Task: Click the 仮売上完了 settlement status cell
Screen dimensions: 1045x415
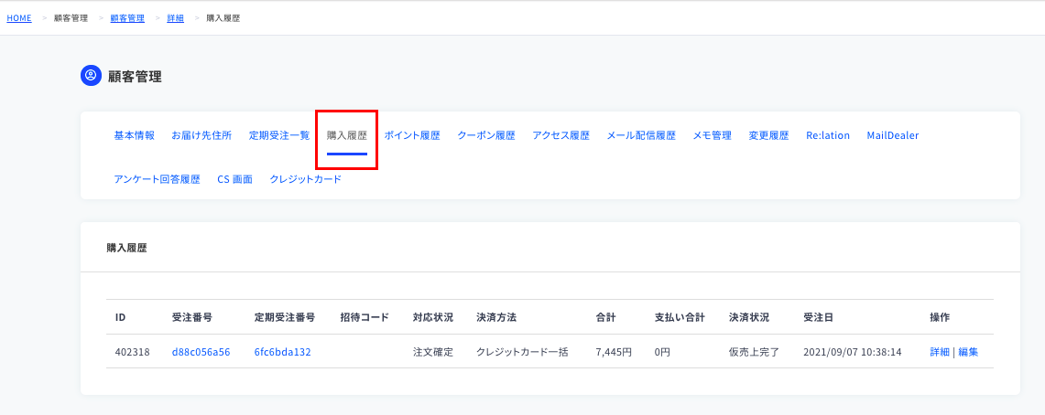Action: [x=755, y=352]
